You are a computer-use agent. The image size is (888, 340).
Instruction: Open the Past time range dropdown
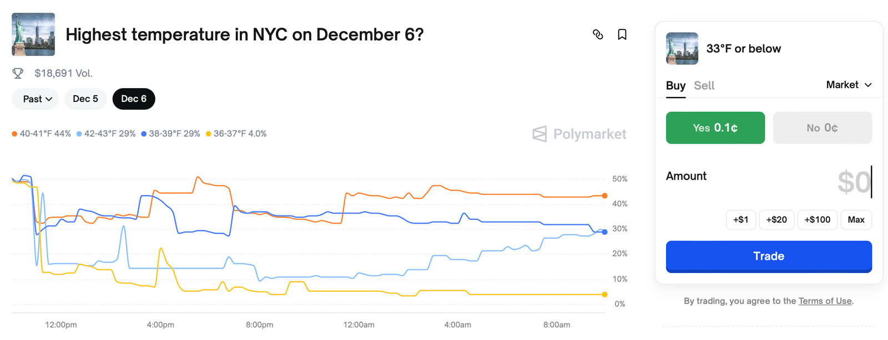[35, 99]
